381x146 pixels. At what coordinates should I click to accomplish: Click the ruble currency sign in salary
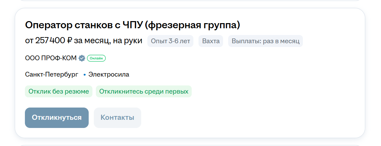coord(69,41)
